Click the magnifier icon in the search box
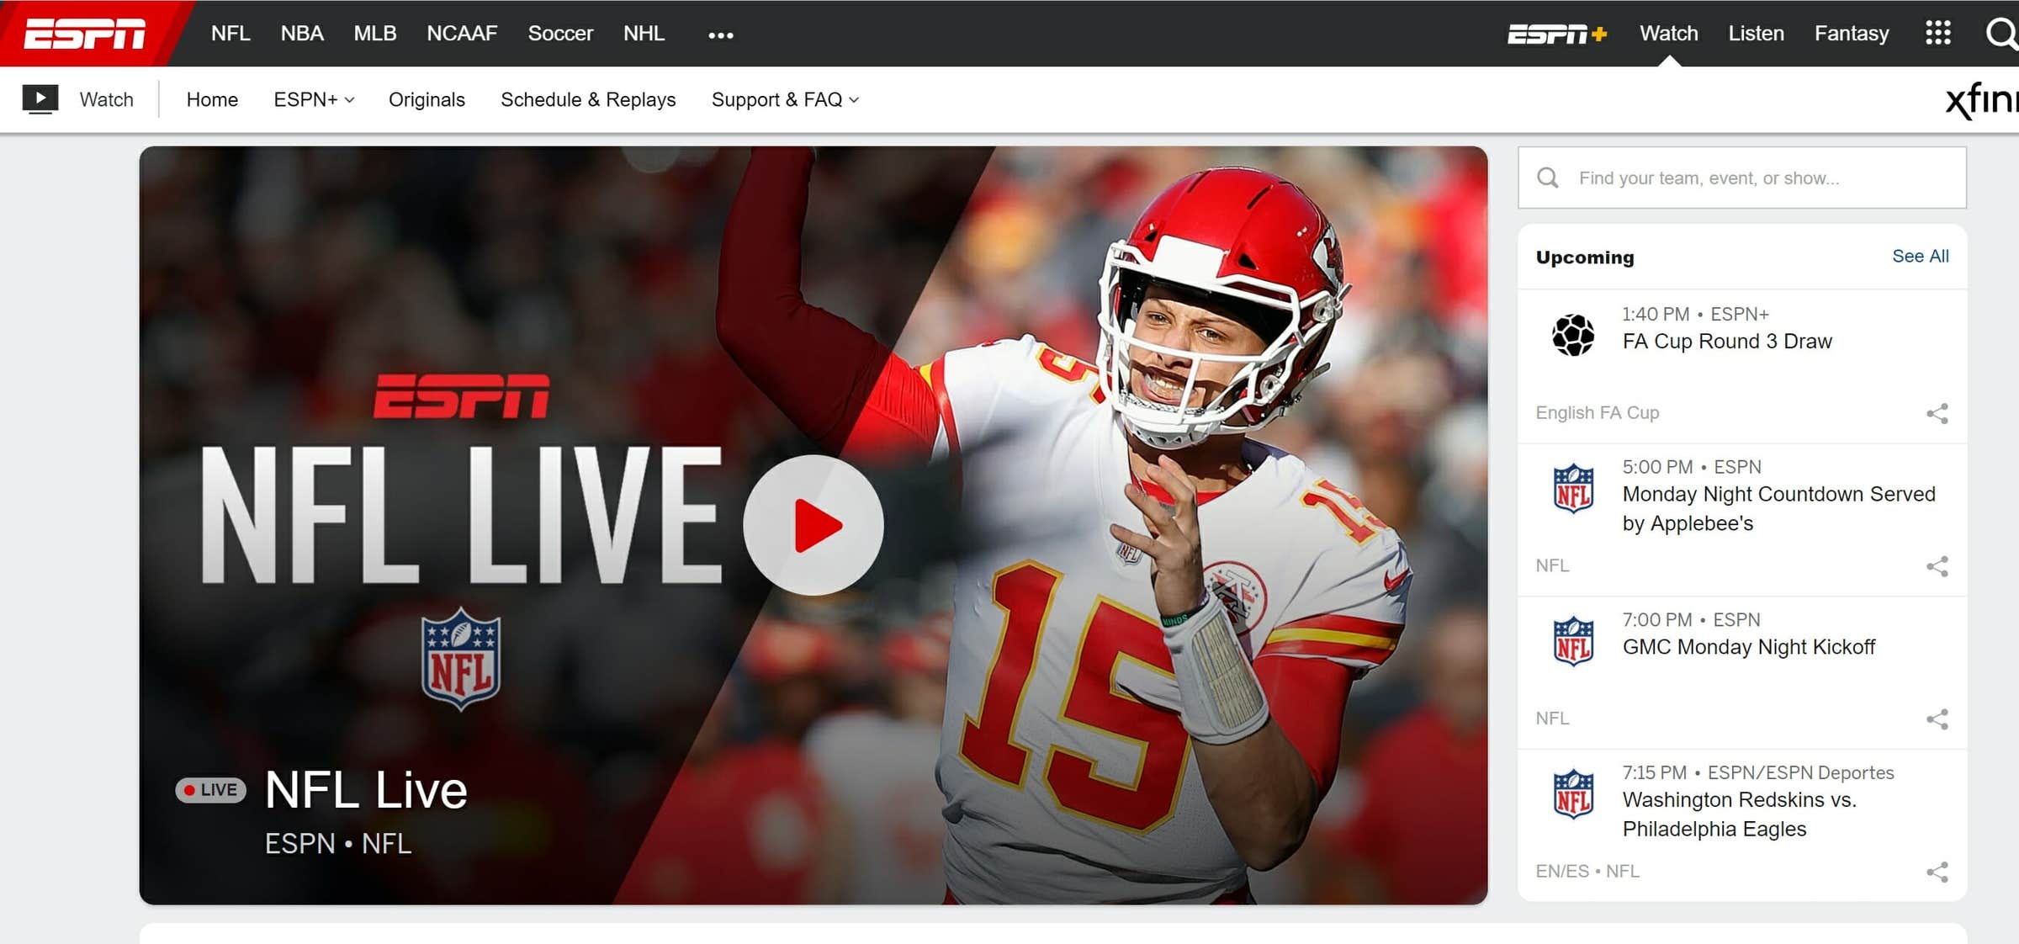Screen dimensions: 2019x944 (1547, 178)
